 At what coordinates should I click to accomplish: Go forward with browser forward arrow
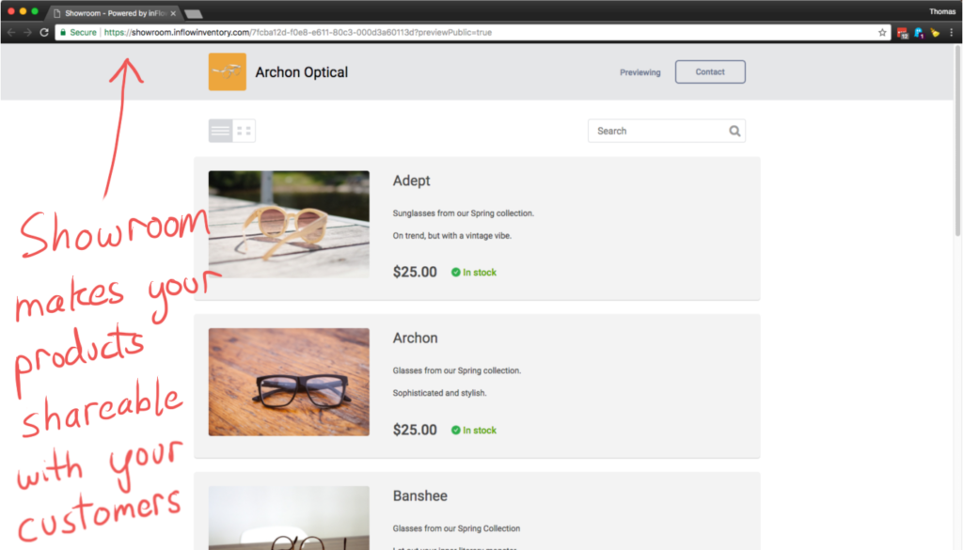tap(27, 33)
